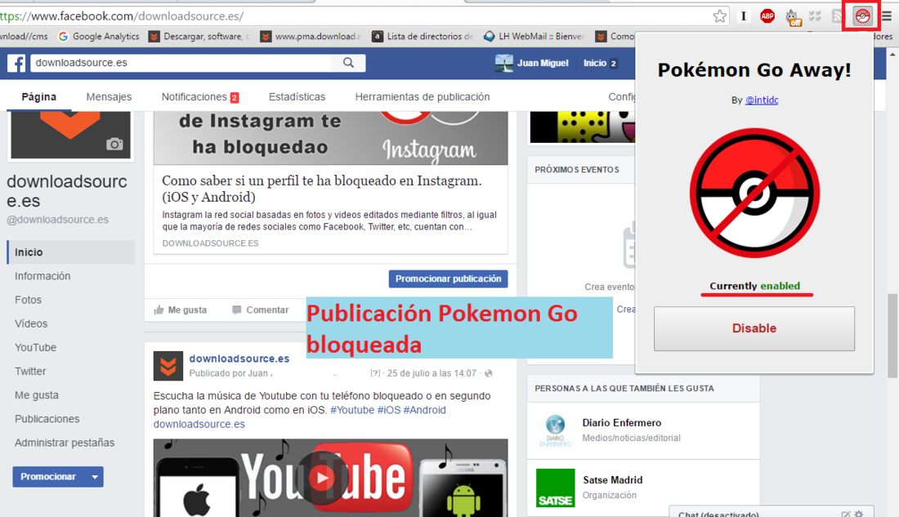
Task: Open YouTube in the sidebar
Action: point(35,347)
